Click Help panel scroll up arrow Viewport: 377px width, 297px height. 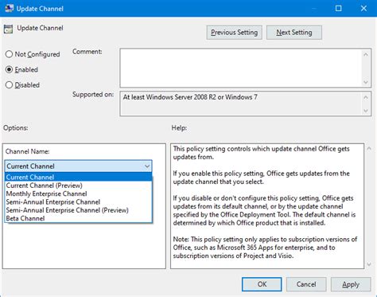369,149
